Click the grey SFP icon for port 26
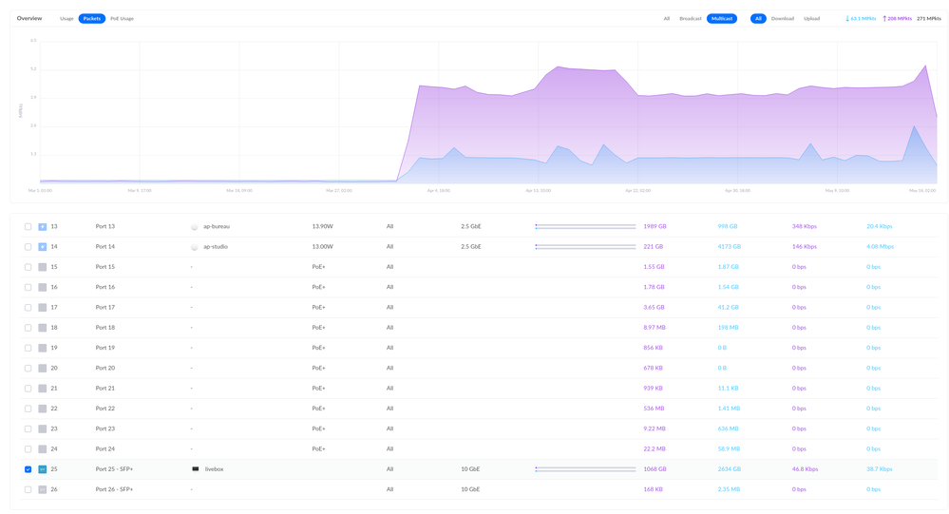Image resolution: width=949 pixels, height=514 pixels. [x=43, y=490]
